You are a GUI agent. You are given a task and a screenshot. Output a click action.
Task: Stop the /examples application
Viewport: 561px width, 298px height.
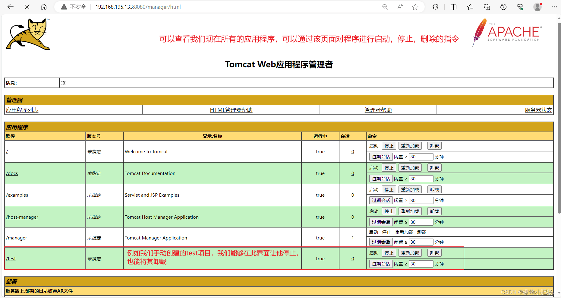coord(389,190)
